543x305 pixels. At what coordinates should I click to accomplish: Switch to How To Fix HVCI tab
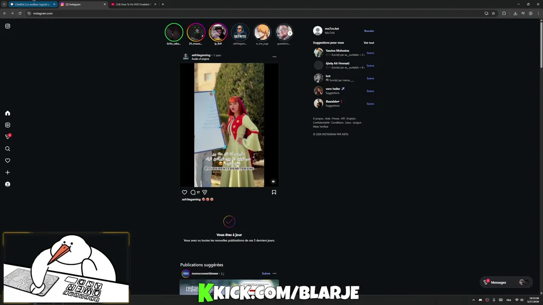[x=133, y=4]
